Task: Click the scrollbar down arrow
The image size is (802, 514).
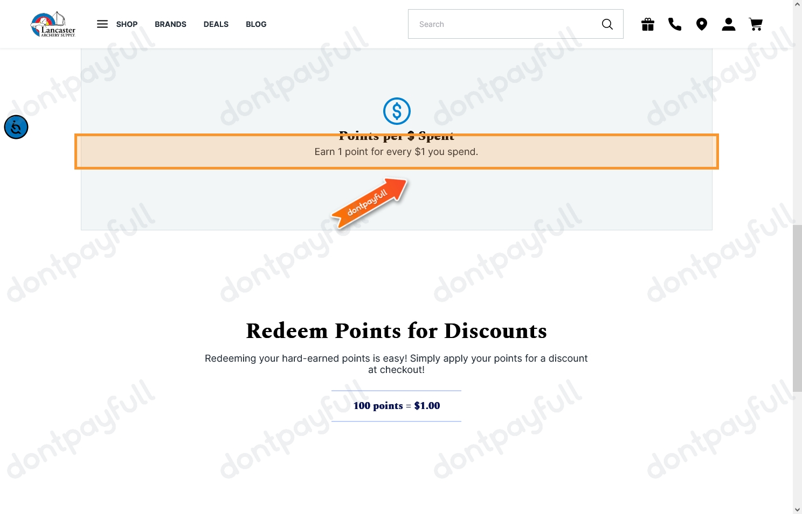Action: tap(797, 509)
